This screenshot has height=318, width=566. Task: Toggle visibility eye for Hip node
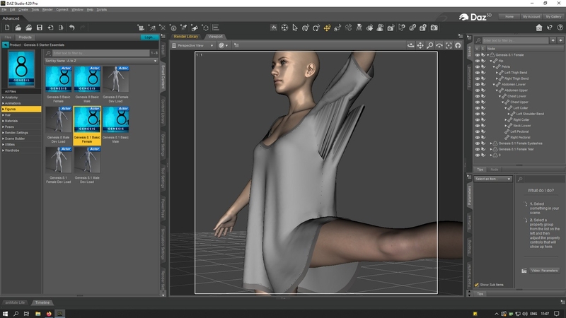477,61
